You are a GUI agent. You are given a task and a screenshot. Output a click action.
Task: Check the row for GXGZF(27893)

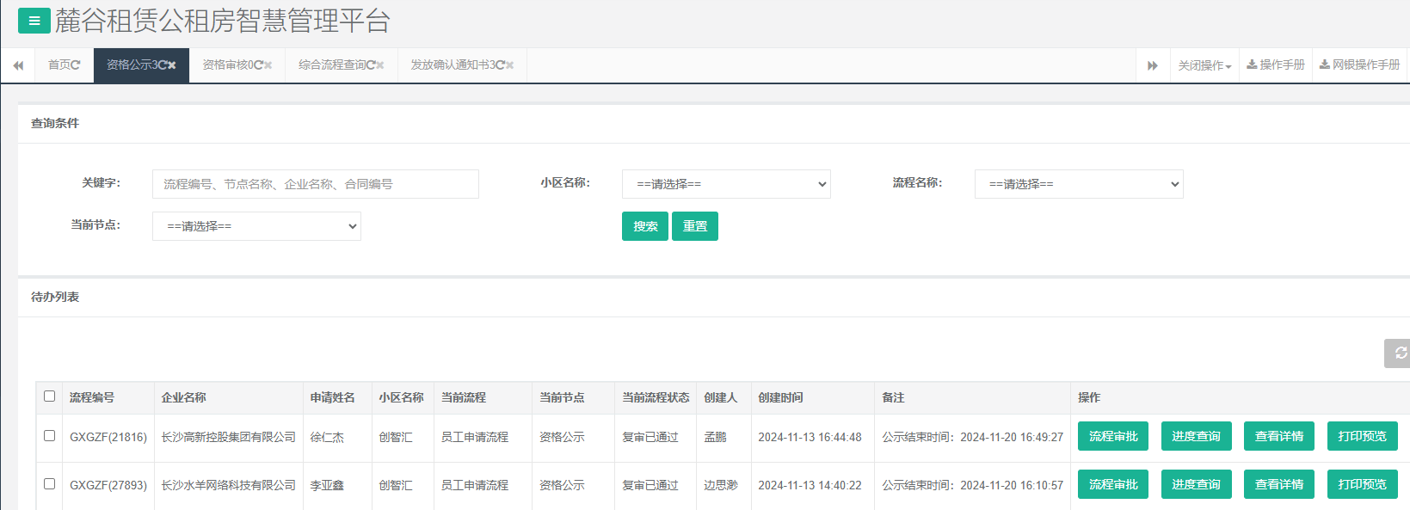coord(50,484)
